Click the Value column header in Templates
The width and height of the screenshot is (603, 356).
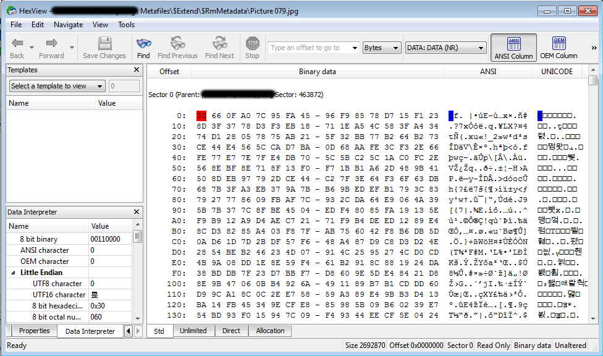tap(119, 103)
